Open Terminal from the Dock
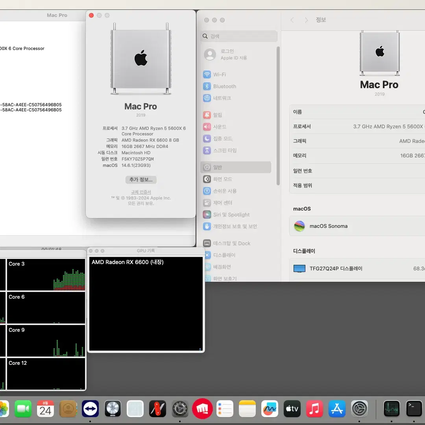425x425 pixels. point(414,408)
